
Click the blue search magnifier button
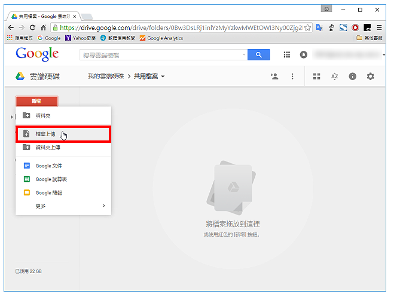258,55
